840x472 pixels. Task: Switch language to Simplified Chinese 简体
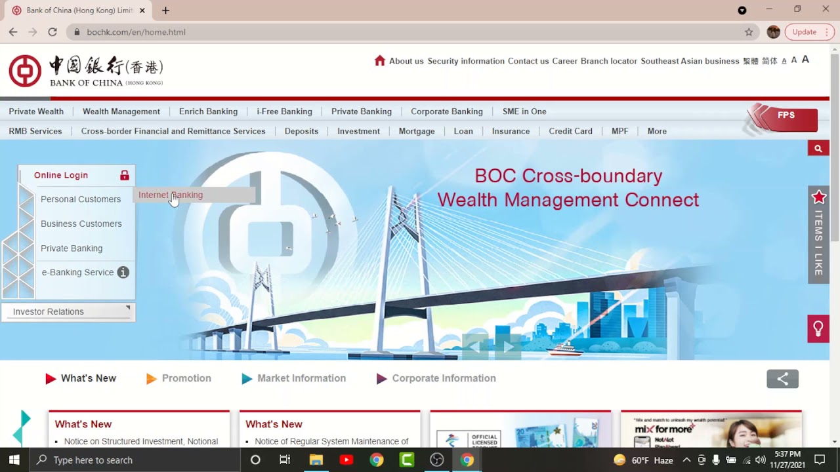click(x=770, y=61)
